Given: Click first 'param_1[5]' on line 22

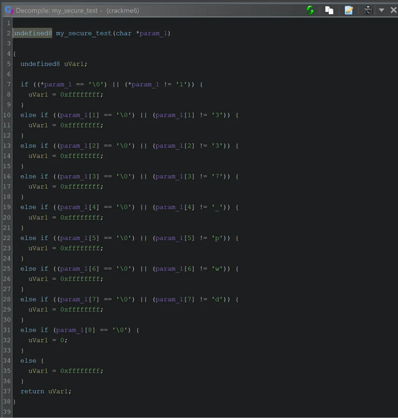Looking at the screenshot, I should (80, 238).
